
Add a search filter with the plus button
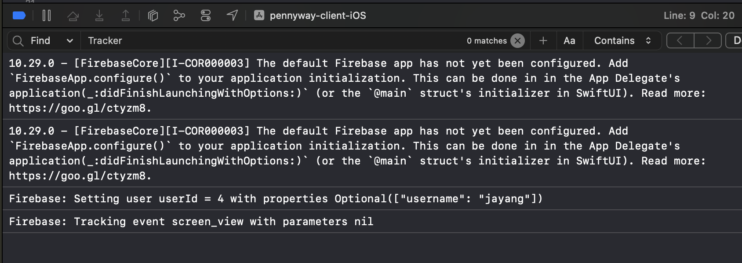pos(543,41)
